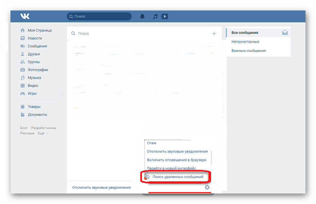
Task: Focus the messages Поиск field
Action: [141, 33]
